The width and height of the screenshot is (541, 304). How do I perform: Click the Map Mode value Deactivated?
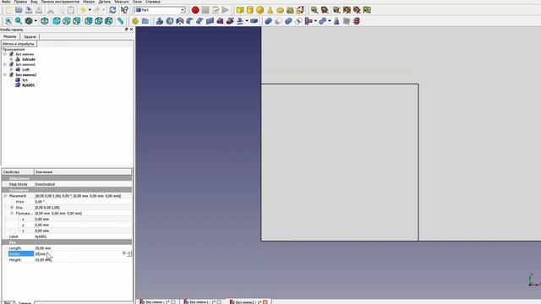45,184
